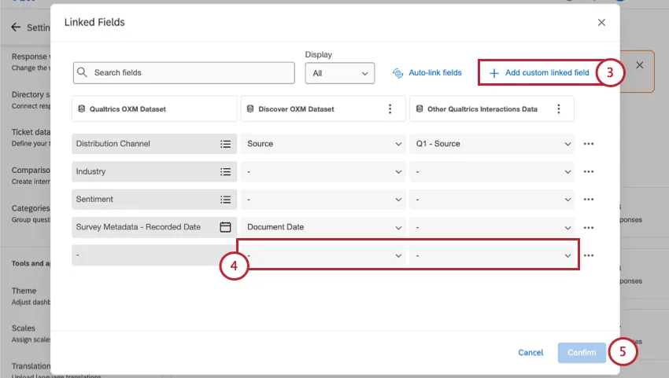Open the Sentiment row three-dot menu
The image size is (669, 378).
pos(588,200)
